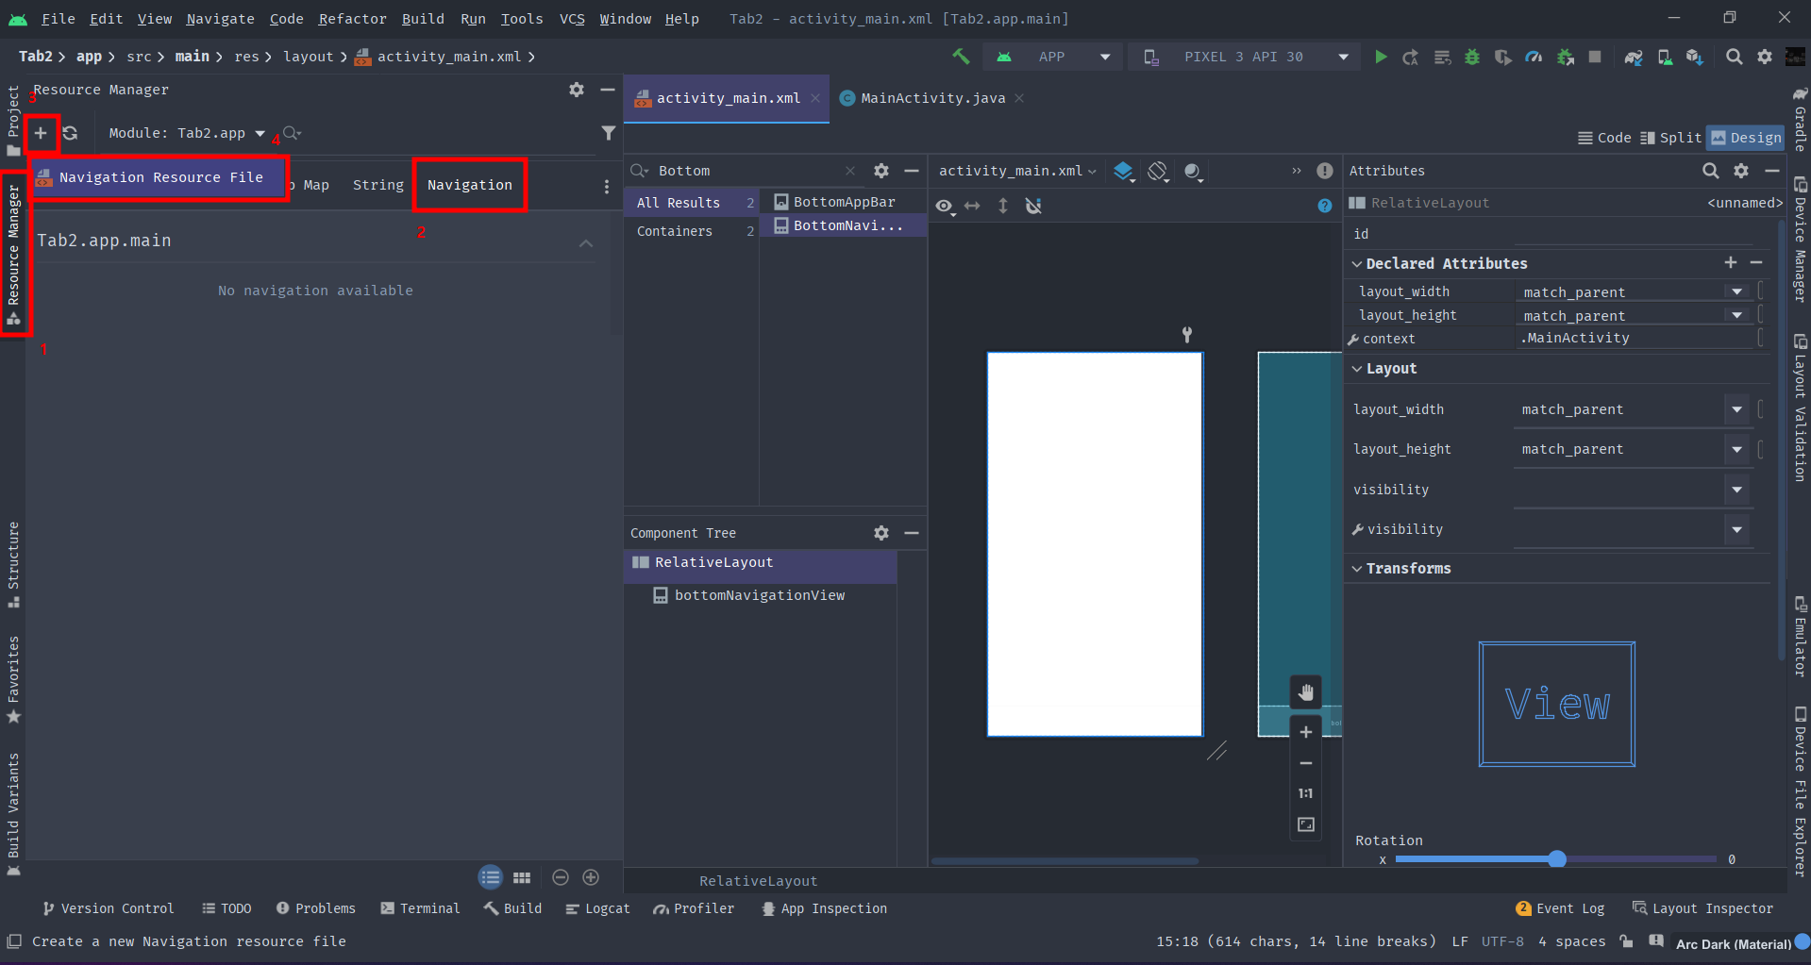Collapse the Declared Attributes section
The image size is (1811, 965).
[x=1357, y=264]
